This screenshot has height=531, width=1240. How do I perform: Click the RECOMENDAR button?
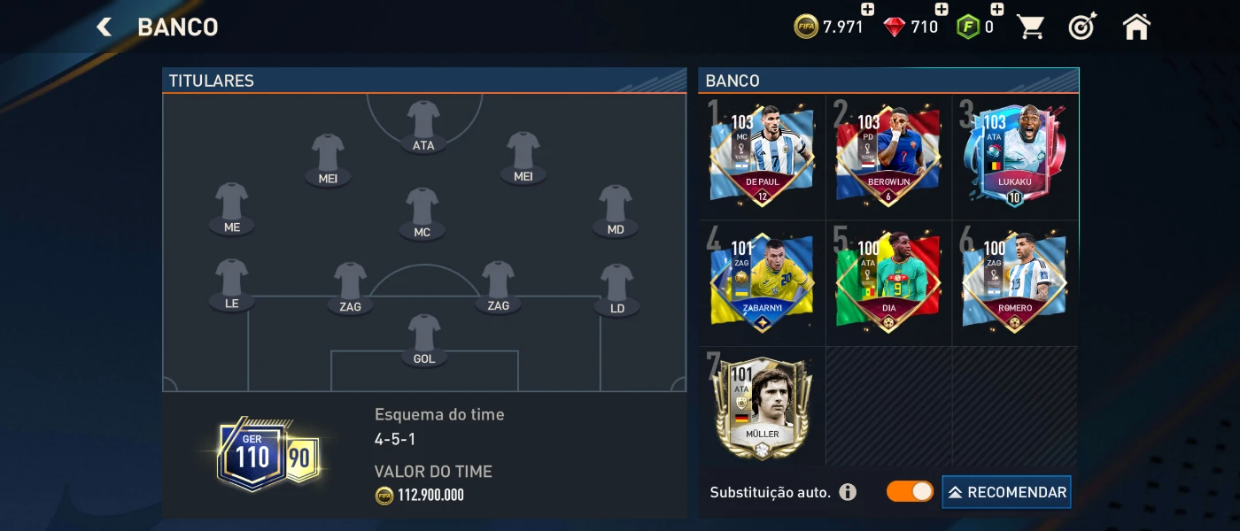coord(1006,492)
